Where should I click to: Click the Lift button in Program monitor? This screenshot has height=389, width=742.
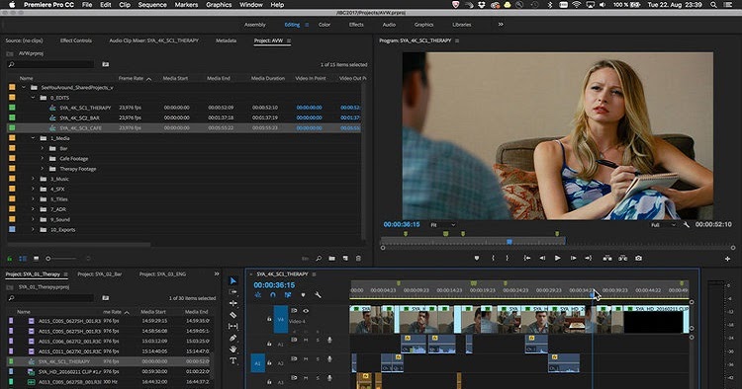coord(607,259)
